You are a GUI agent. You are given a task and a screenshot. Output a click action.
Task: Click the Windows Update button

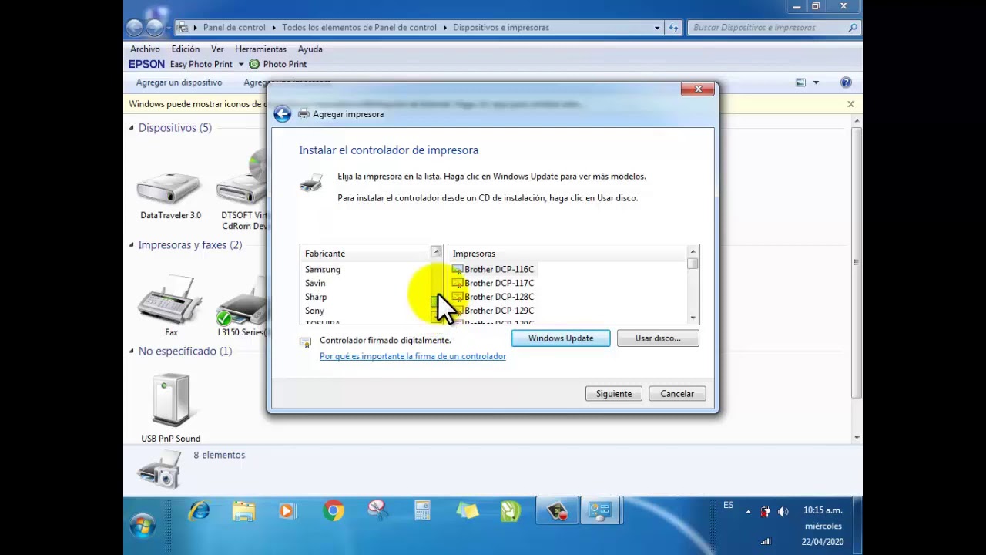point(561,338)
